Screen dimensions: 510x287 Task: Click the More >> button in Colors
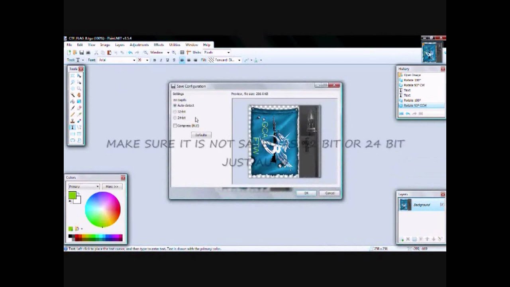click(x=112, y=186)
